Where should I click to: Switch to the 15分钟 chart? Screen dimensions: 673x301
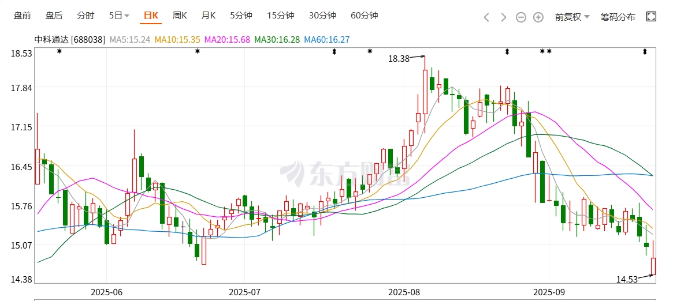[x=281, y=16]
